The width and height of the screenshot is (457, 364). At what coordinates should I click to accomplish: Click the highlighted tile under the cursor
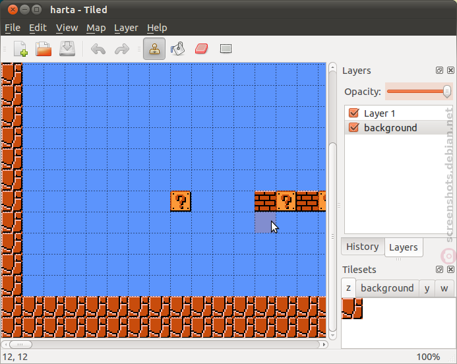click(265, 222)
